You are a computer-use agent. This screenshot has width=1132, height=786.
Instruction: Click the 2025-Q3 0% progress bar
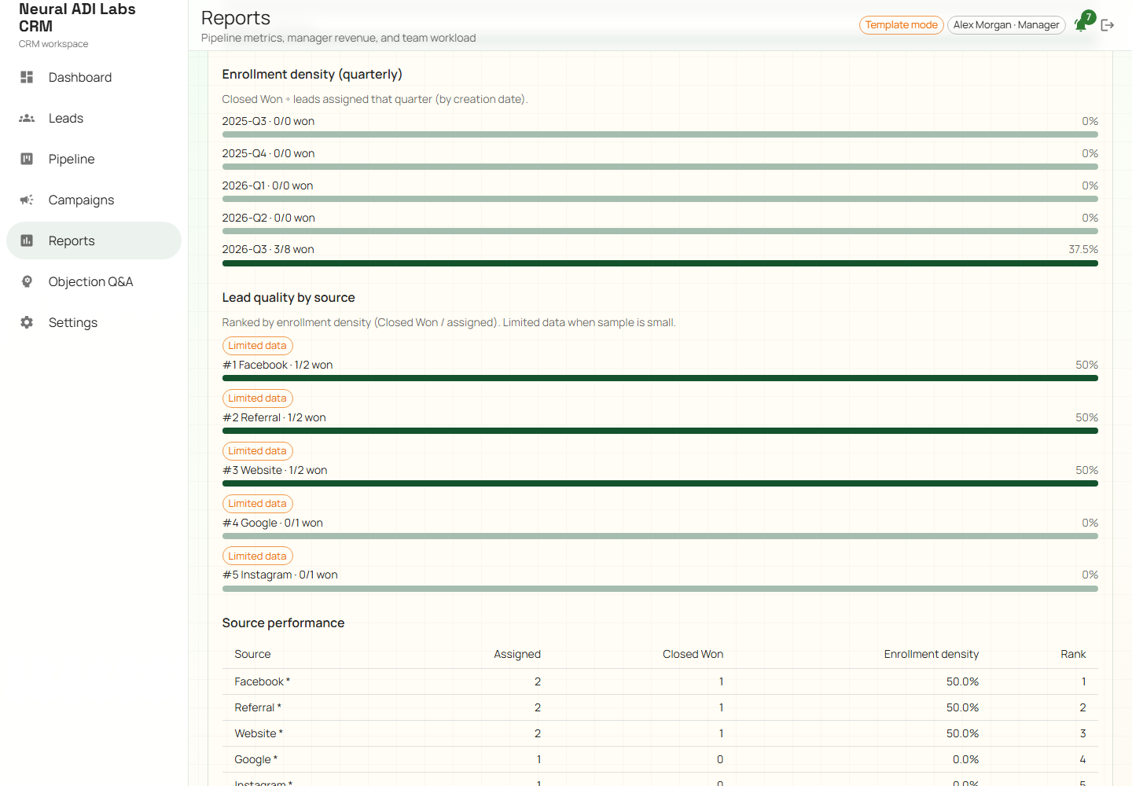coord(660,134)
